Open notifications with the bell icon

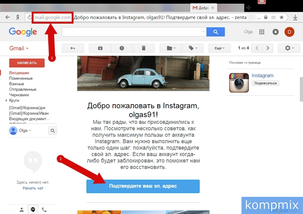(276, 32)
